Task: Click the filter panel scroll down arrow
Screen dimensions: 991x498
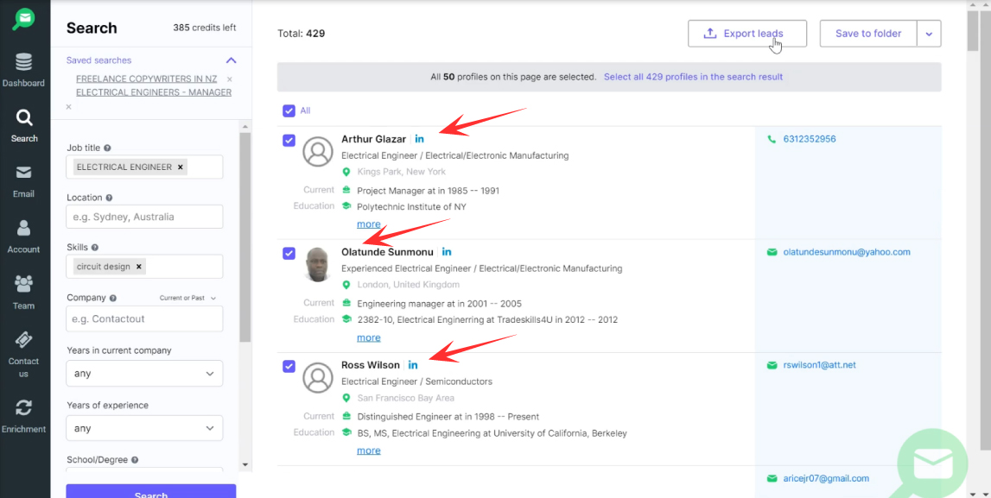Action: pos(245,465)
